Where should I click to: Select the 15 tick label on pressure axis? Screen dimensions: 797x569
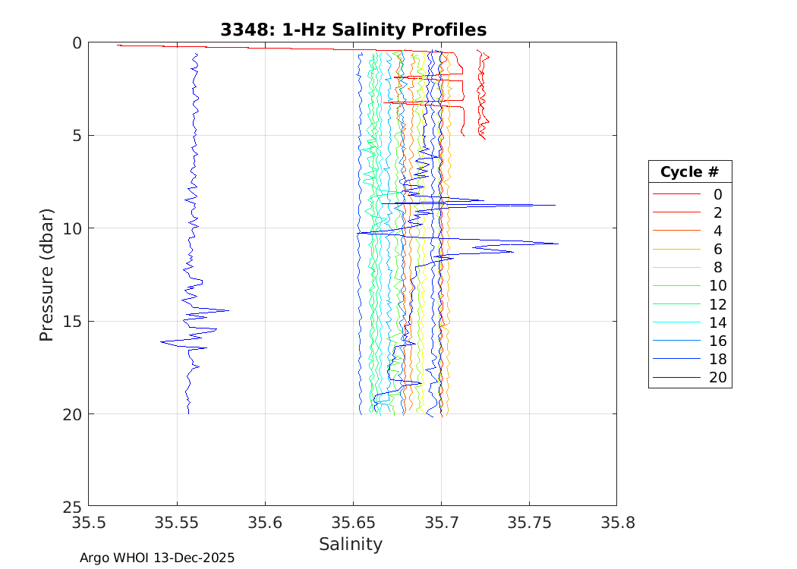72,321
